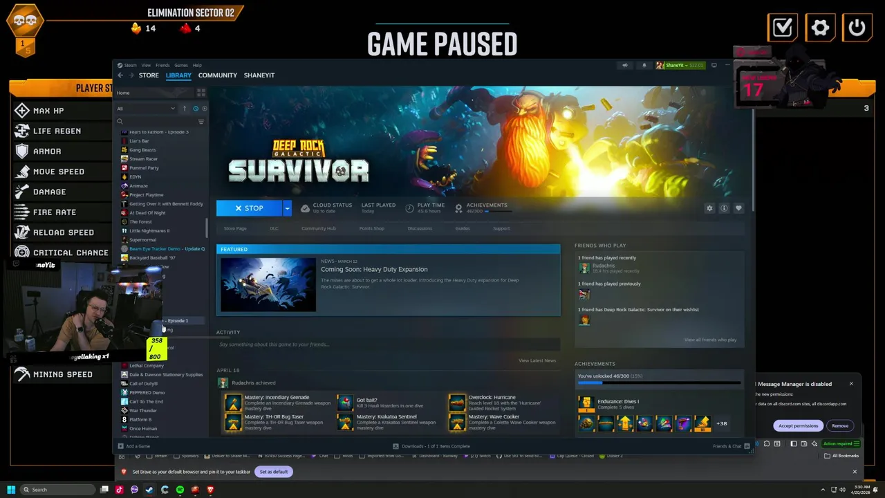Click the Steam icon in the taskbar
This screenshot has height=498, width=885.
click(149, 490)
